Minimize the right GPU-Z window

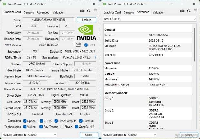click(170, 4)
